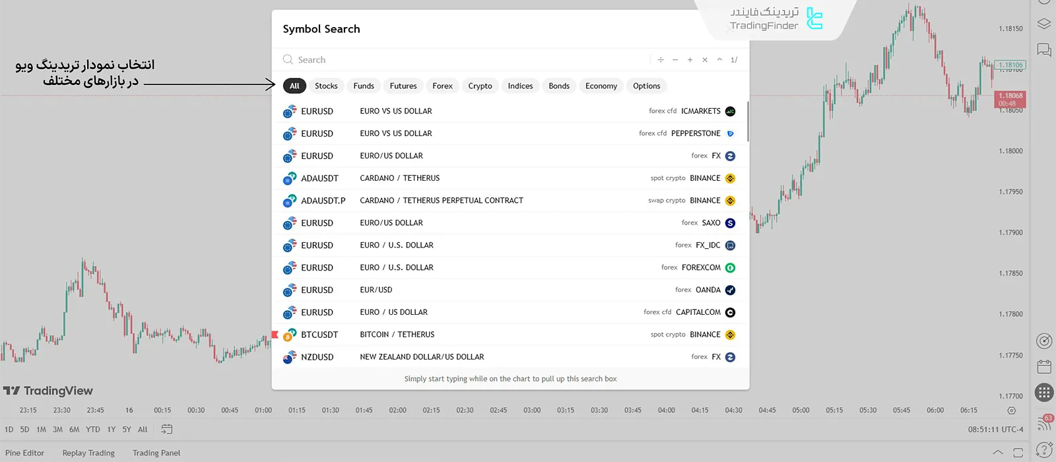
Task: Maximize the bottom panel
Action: [1018, 453]
